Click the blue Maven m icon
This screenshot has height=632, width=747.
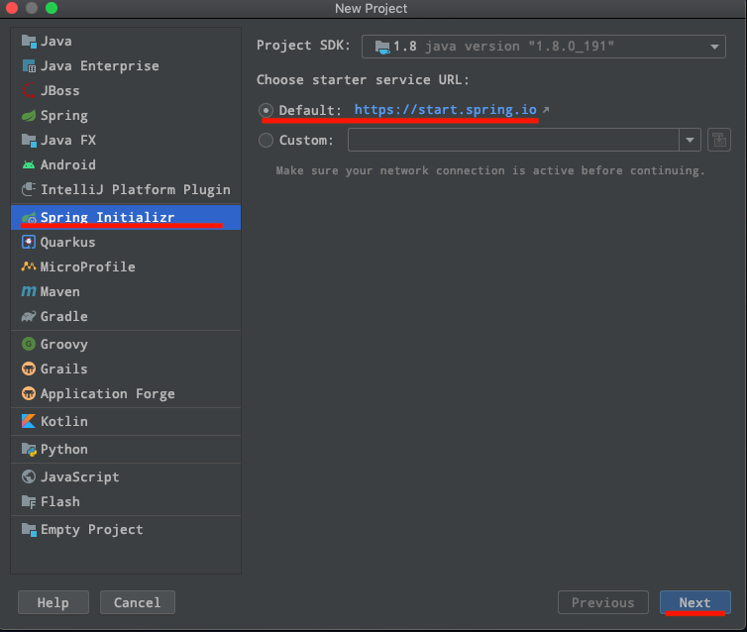coord(29,291)
